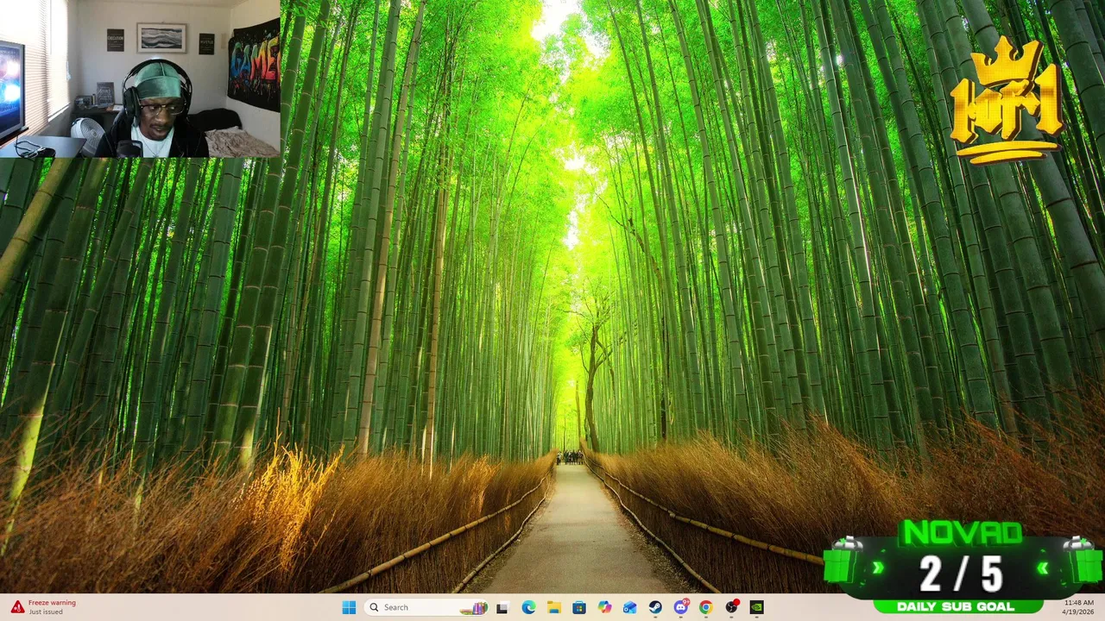Open File Explorer from the taskbar
The width and height of the screenshot is (1105, 621).
click(553, 607)
